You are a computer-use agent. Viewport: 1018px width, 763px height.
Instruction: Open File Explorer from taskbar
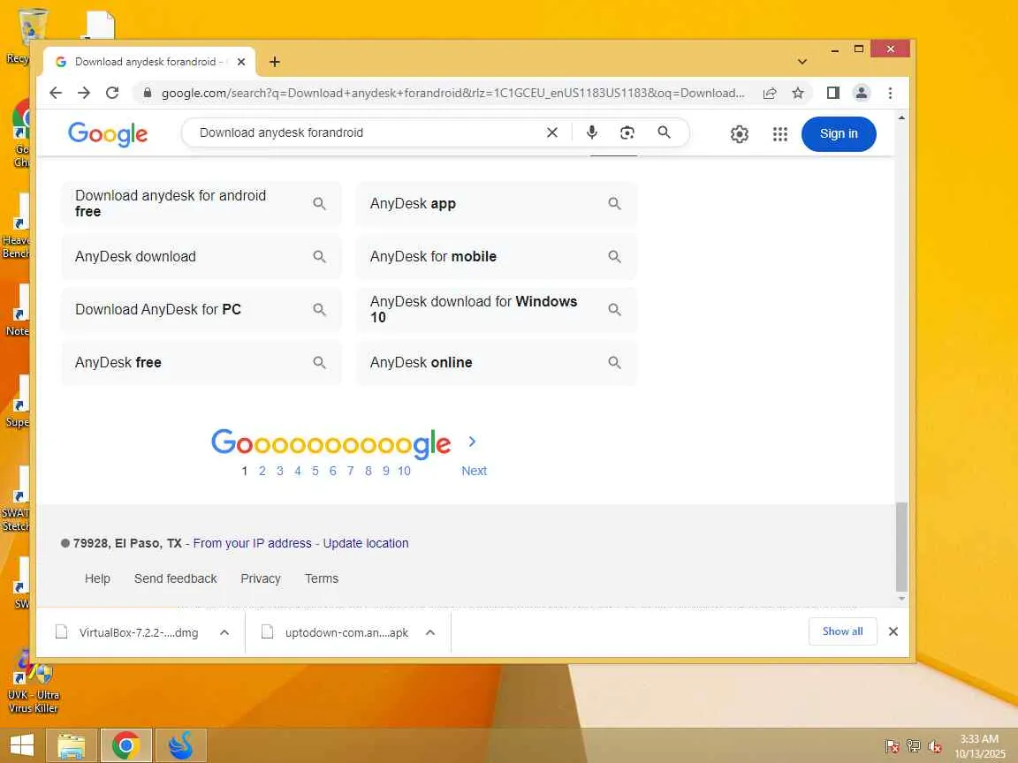[x=72, y=744]
